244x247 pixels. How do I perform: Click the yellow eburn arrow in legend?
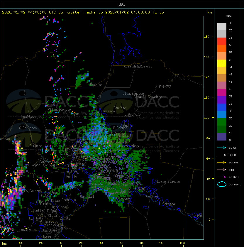pos(222,162)
